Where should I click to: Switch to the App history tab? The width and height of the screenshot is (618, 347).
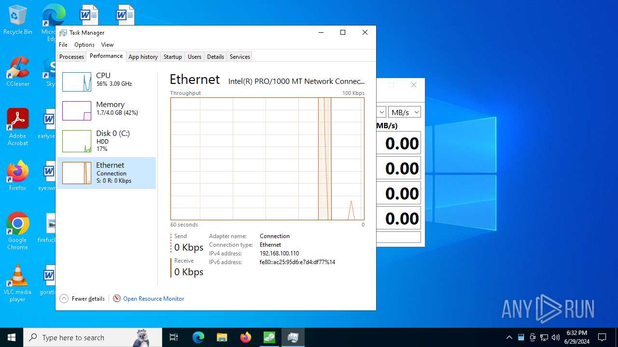pyautogui.click(x=143, y=56)
